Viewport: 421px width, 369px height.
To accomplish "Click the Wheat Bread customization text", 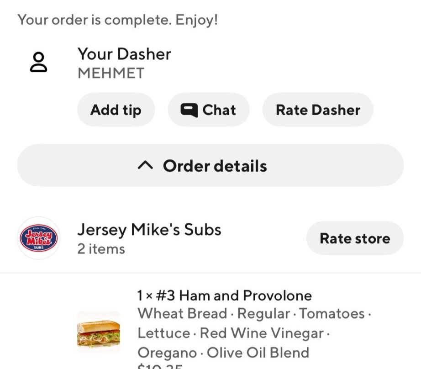I will (182, 314).
